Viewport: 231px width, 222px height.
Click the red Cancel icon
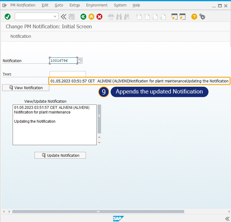99,17
